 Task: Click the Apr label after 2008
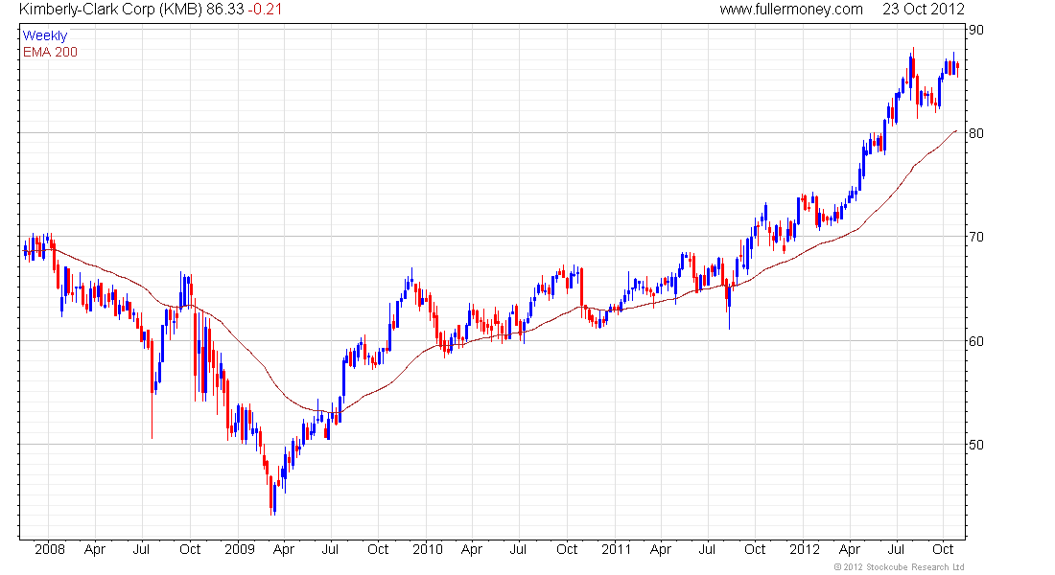click(x=95, y=550)
